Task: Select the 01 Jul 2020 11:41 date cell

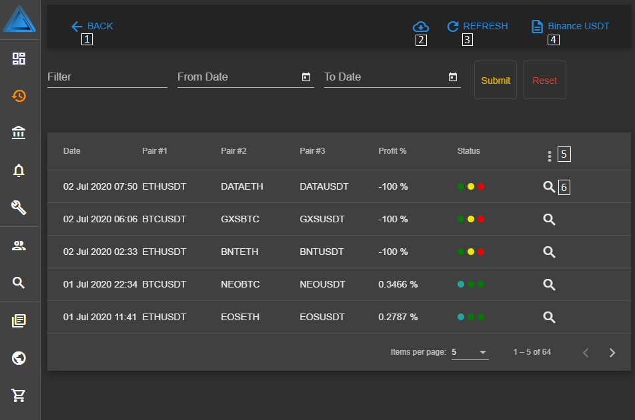Action: click(x=99, y=317)
